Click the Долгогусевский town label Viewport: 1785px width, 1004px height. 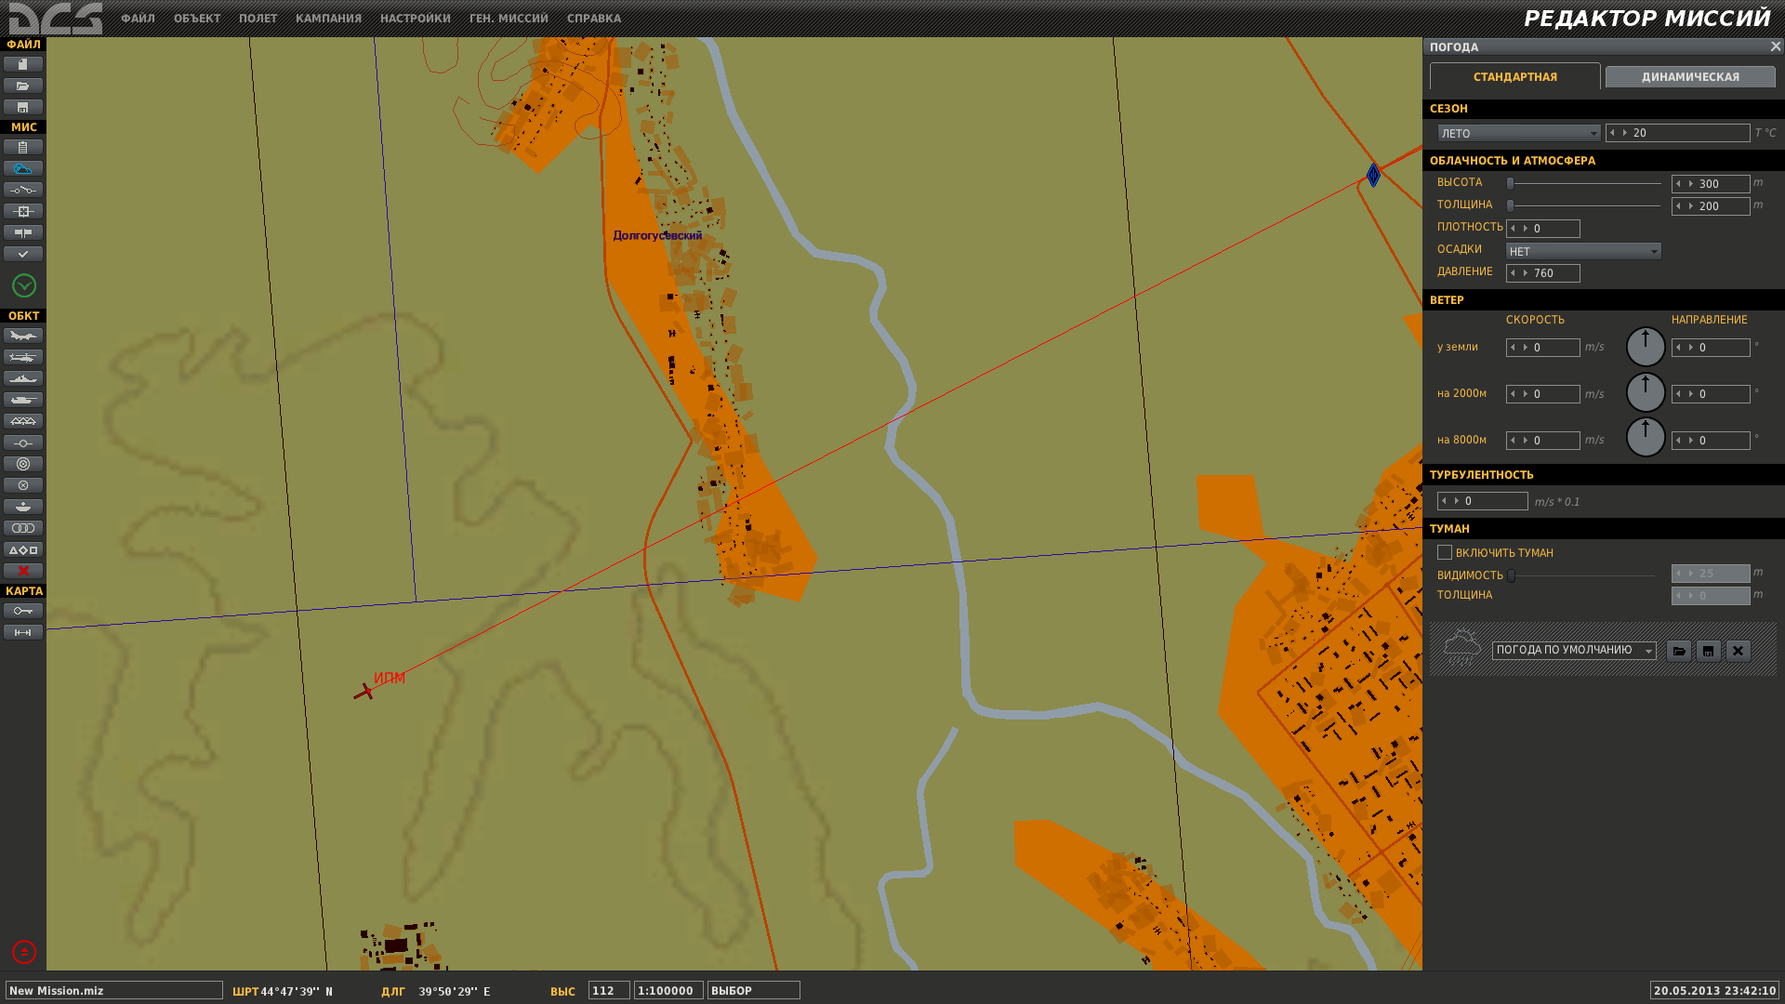pos(657,235)
